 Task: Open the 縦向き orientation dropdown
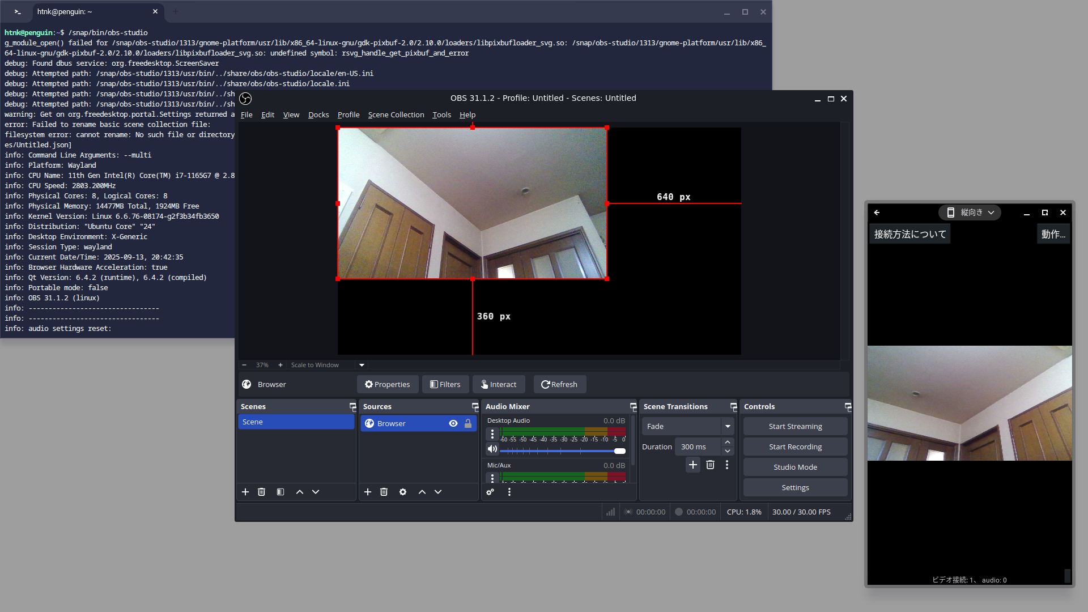point(970,212)
